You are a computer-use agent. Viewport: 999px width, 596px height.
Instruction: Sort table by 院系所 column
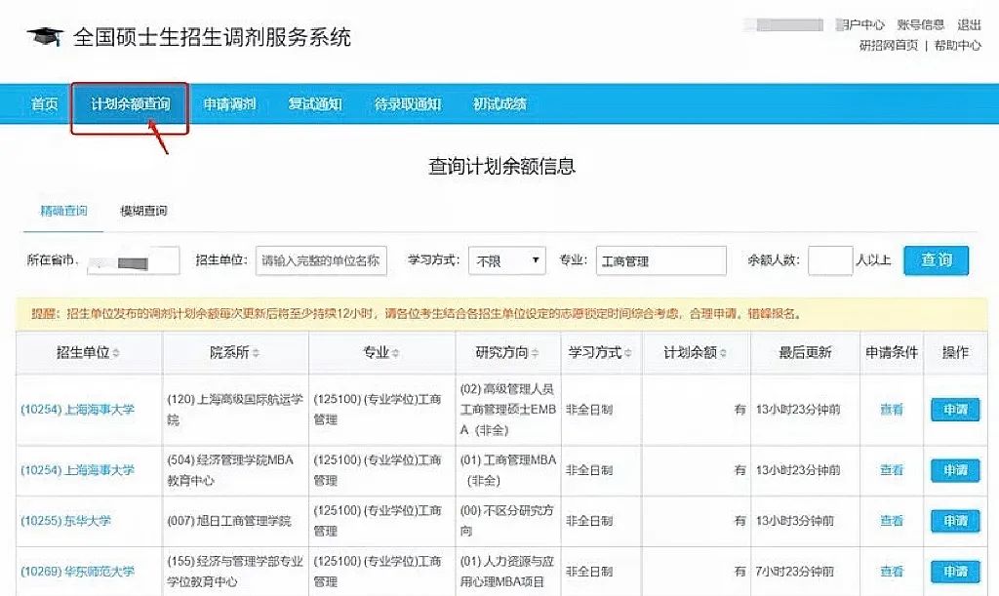[x=235, y=352]
